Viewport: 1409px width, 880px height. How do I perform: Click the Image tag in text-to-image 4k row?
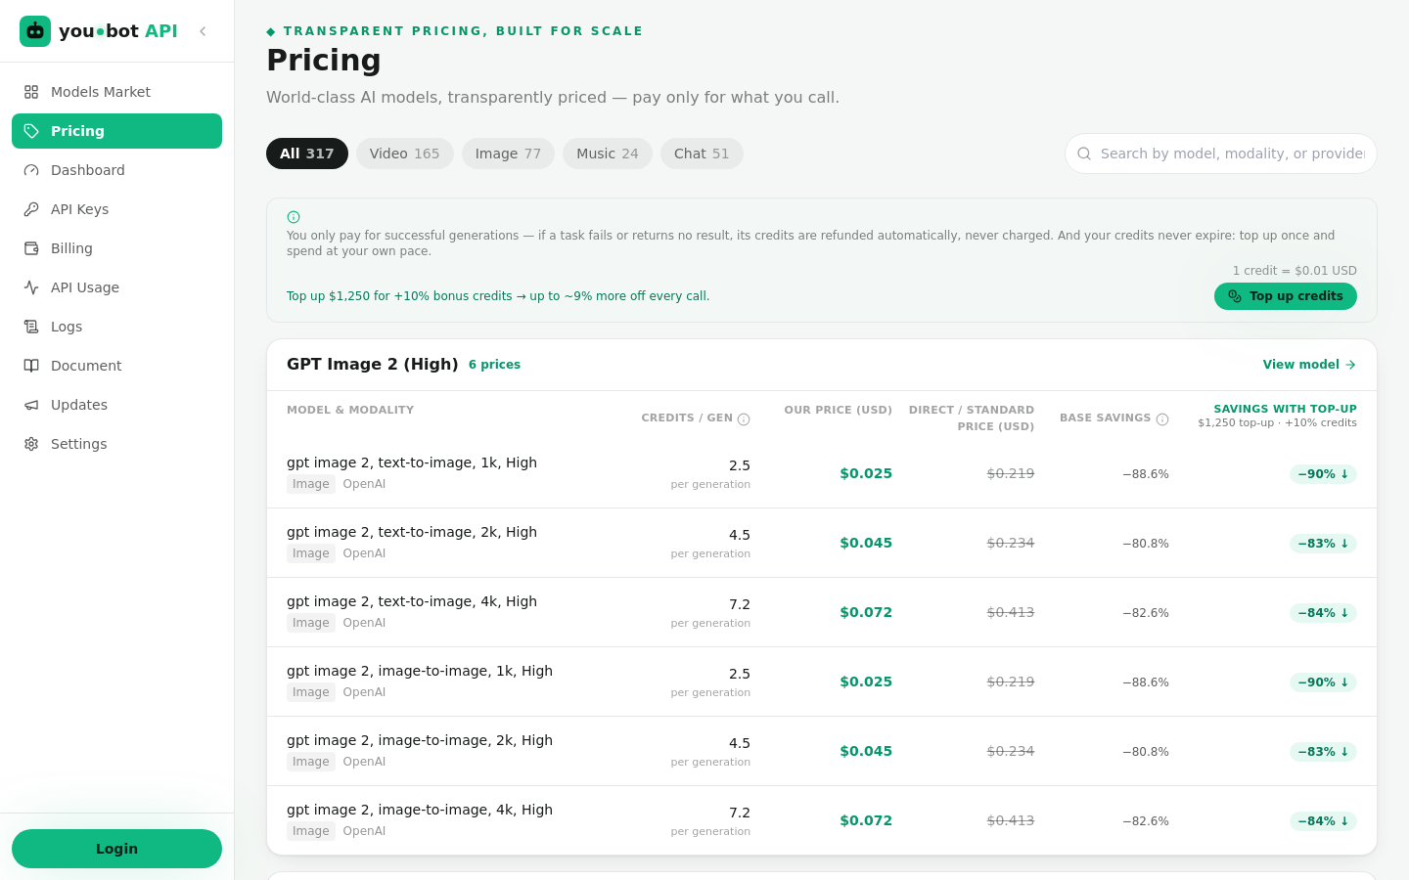[x=311, y=623]
